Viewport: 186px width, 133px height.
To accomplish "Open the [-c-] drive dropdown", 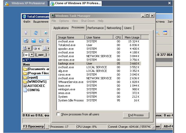I will click(32, 55).
